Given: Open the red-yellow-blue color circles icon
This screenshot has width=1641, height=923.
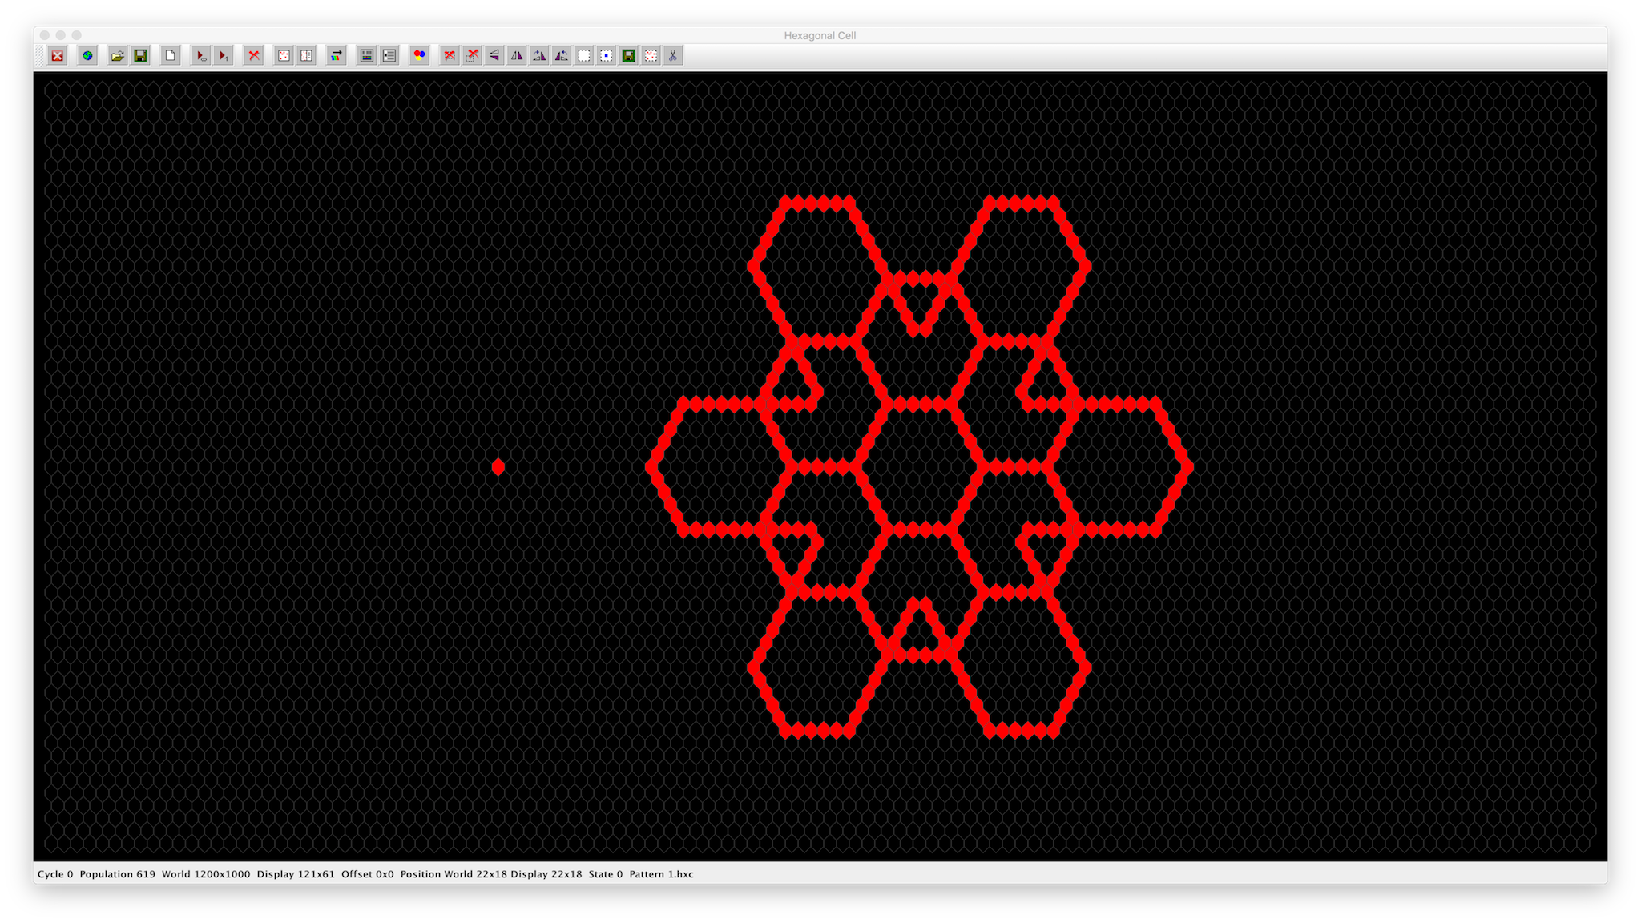Looking at the screenshot, I should tap(419, 56).
